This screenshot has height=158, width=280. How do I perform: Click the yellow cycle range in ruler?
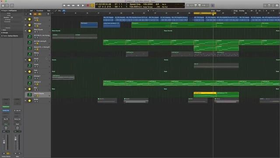tap(205, 13)
